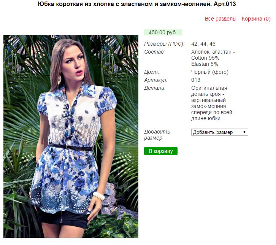The height and width of the screenshot is (245, 276).
Task: Click the 'Артикул:' label
Action: point(156,80)
